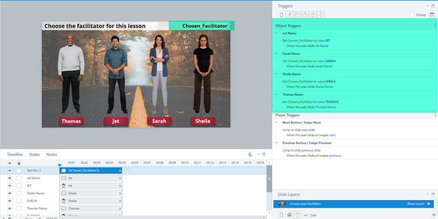Collapse the Next Button / Swipe Next triggers

(277, 123)
